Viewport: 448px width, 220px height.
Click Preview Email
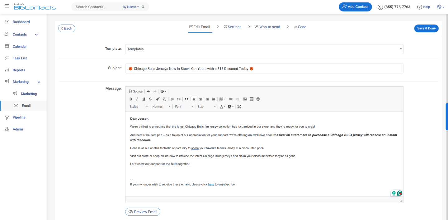pyautogui.click(x=143, y=212)
